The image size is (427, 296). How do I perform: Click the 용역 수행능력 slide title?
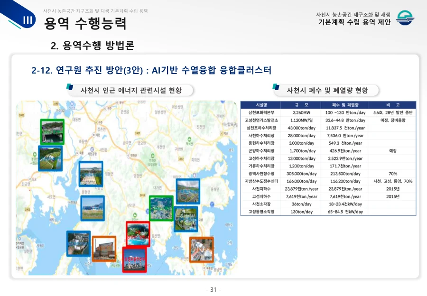[x=85, y=23]
